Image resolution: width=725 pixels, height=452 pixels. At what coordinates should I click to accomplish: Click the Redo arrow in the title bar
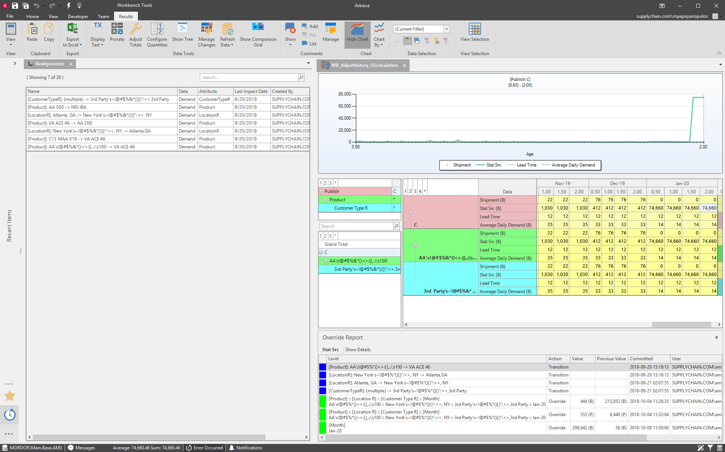pos(52,6)
